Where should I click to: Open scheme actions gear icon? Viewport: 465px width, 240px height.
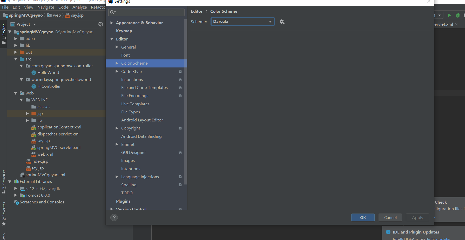pyautogui.click(x=282, y=22)
